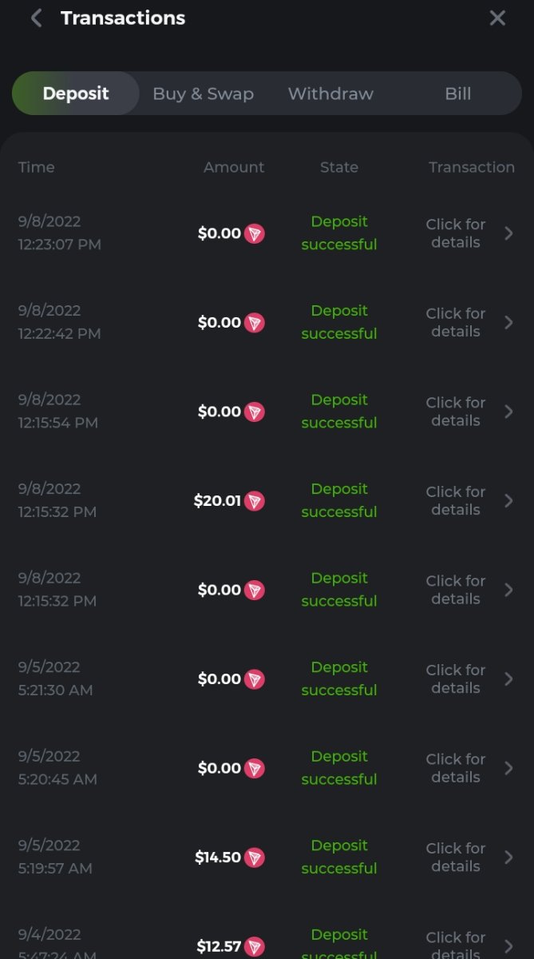The width and height of the screenshot is (534, 959).
Task: Click the TRON coin icon beside $20.01
Action: (x=255, y=501)
